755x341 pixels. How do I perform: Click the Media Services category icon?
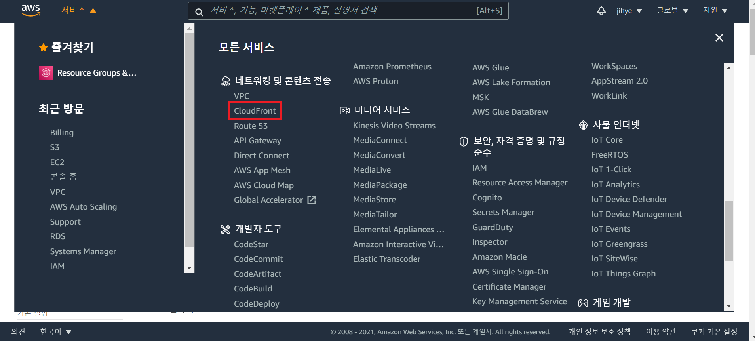344,110
